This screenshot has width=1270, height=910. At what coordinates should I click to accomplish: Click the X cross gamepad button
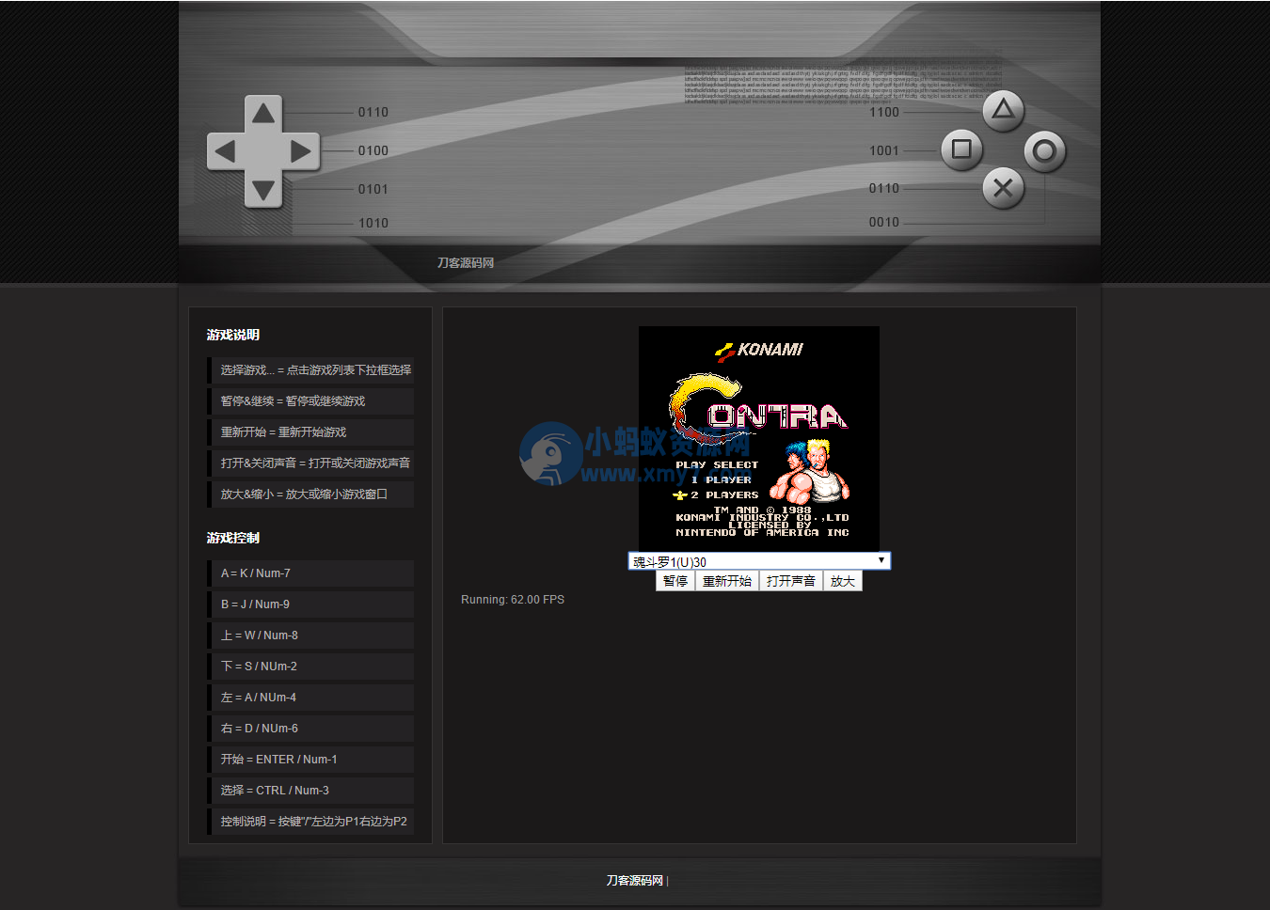point(1003,188)
